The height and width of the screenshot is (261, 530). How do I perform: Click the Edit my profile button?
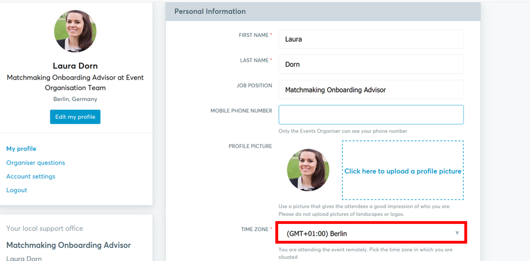[75, 117]
